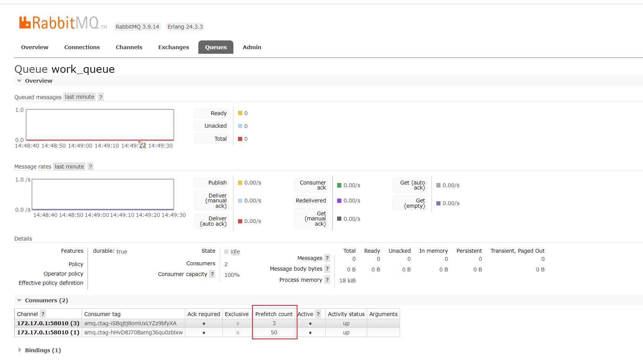Open the Exchanges tab

coord(174,47)
